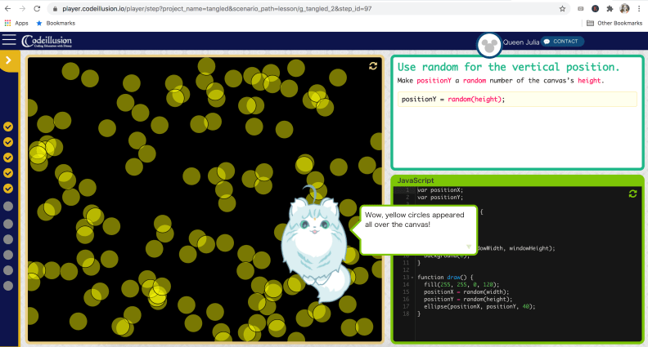Click code line 'var positionX;'

pyautogui.click(x=440, y=190)
